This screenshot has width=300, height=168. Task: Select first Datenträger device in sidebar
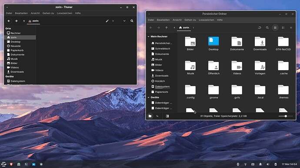[x=162, y=103]
